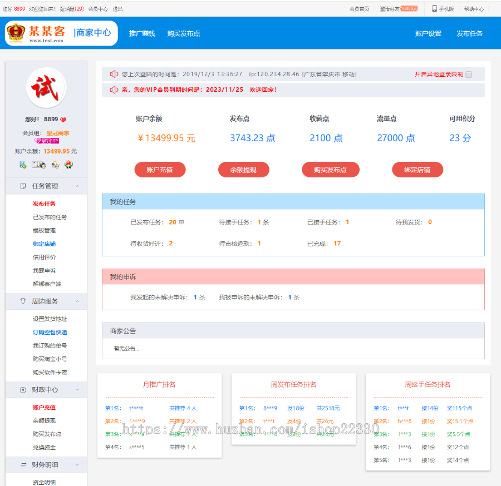Click the 任务管理 list icon in sidebar
The height and width of the screenshot is (486, 501).
(x=23, y=186)
